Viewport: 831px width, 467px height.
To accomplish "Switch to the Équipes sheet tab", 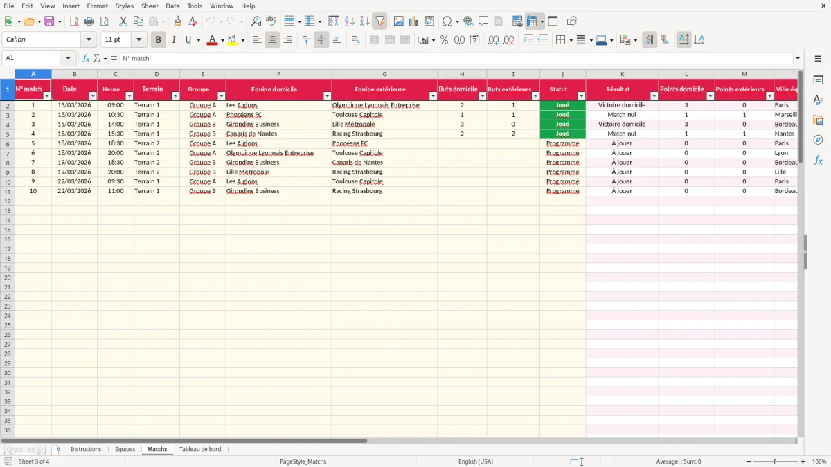I will coord(125,449).
